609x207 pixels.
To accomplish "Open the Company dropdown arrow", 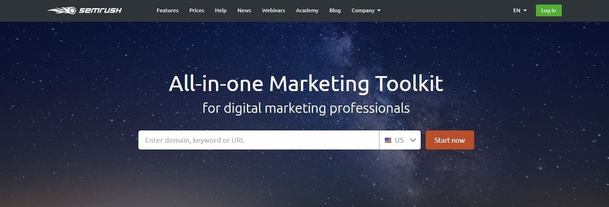I will tap(379, 10).
